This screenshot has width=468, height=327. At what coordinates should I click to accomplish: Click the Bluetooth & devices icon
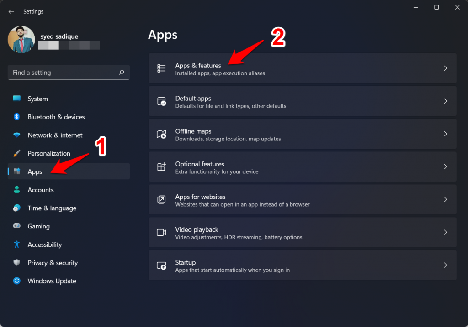(x=17, y=117)
